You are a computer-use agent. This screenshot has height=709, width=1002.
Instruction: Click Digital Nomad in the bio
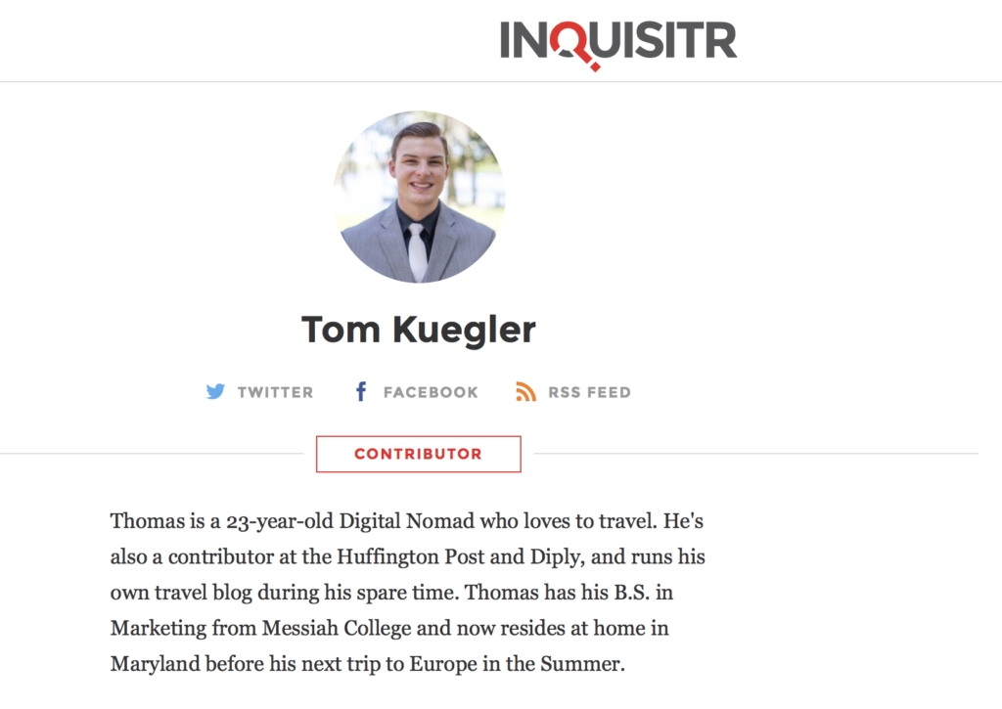(406, 521)
